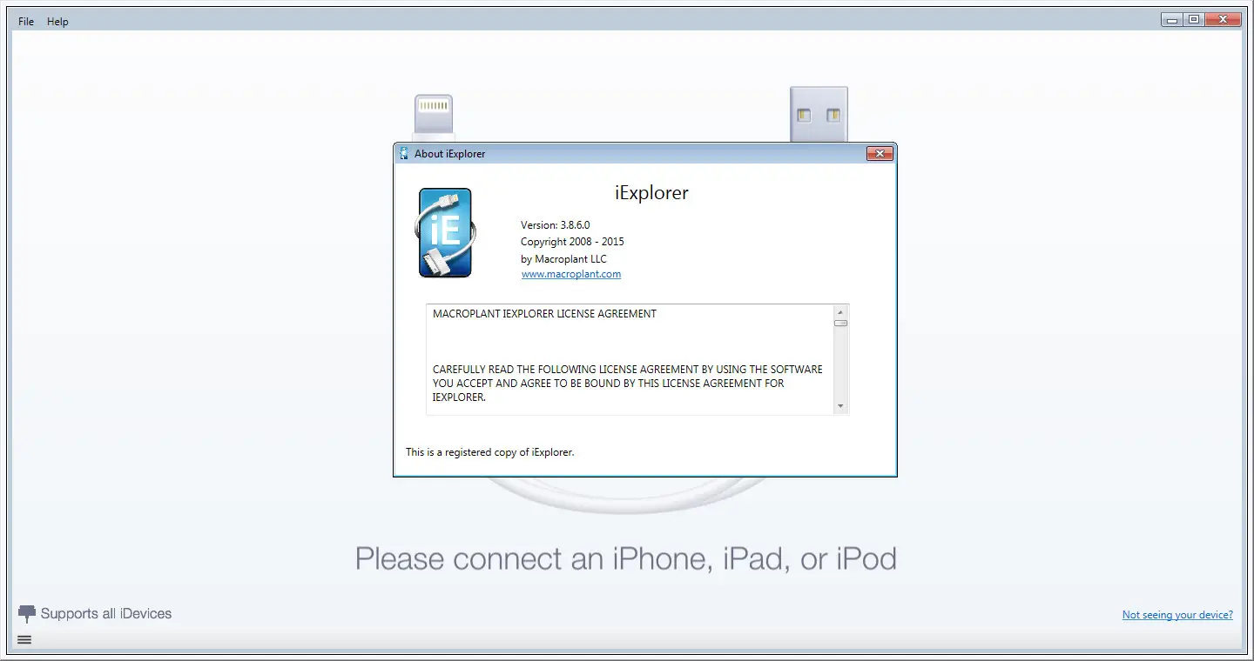This screenshot has width=1254, height=661.
Task: Click the Not seeing your device link
Action: 1177,614
